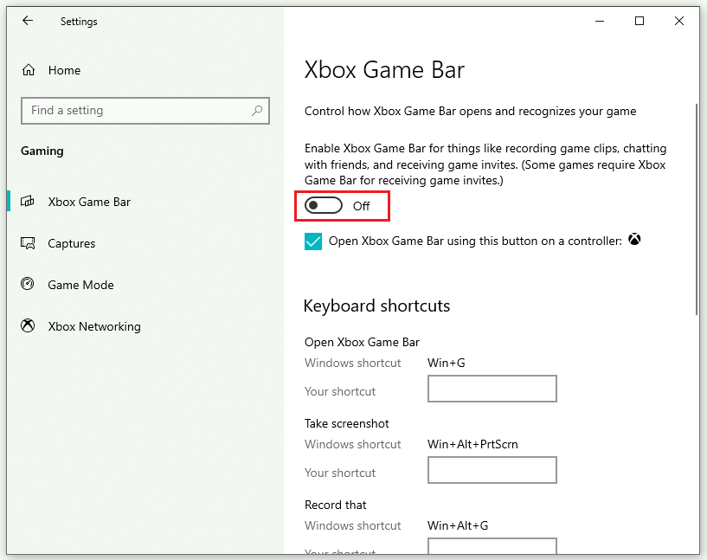The width and height of the screenshot is (707, 560).
Task: Open the Xbox Game Bar settings page
Action: click(x=89, y=202)
